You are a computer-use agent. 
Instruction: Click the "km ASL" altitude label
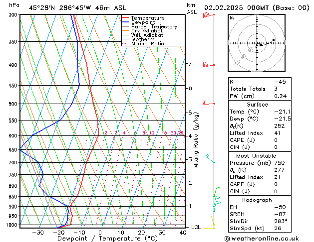(192, 8)
